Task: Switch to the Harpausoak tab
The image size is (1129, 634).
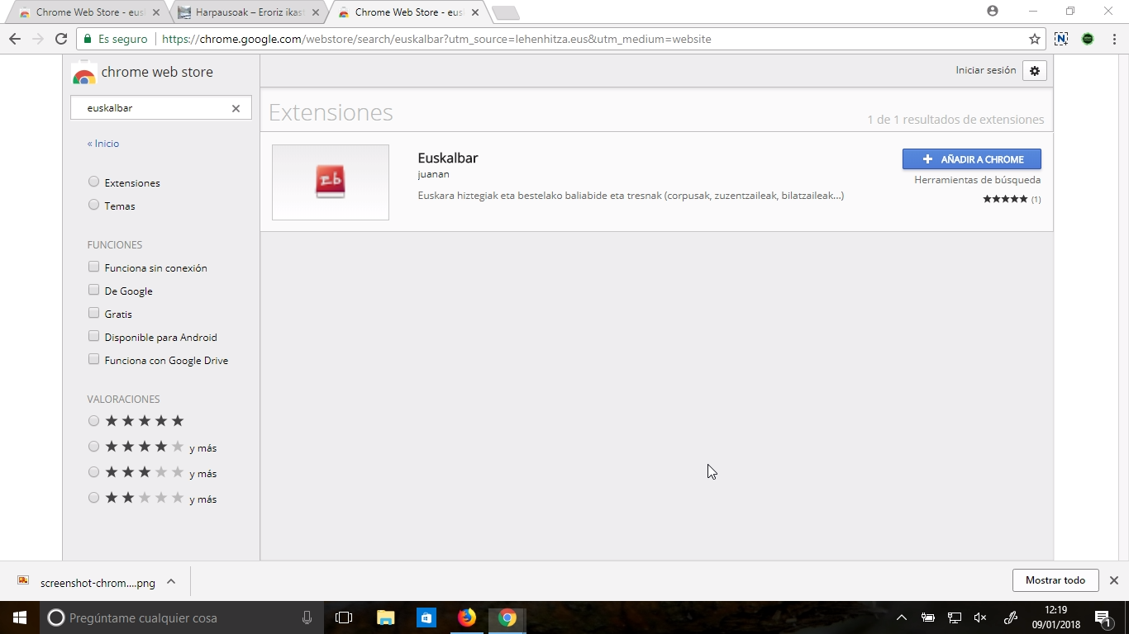Action: coord(249,12)
